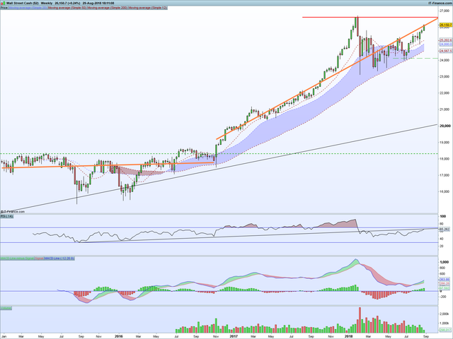Click the 1,000 label on MACD axis
This screenshot has height=339, width=453.
(444, 262)
